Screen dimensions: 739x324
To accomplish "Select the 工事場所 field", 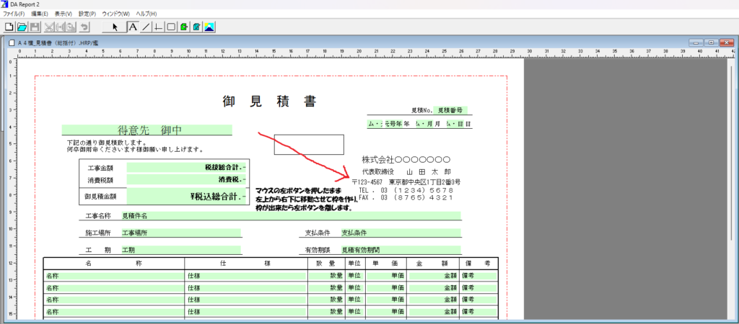I will coord(181,233).
